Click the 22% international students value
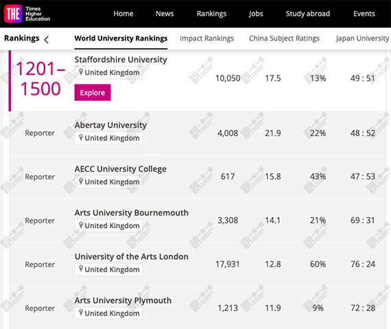 [x=318, y=133]
